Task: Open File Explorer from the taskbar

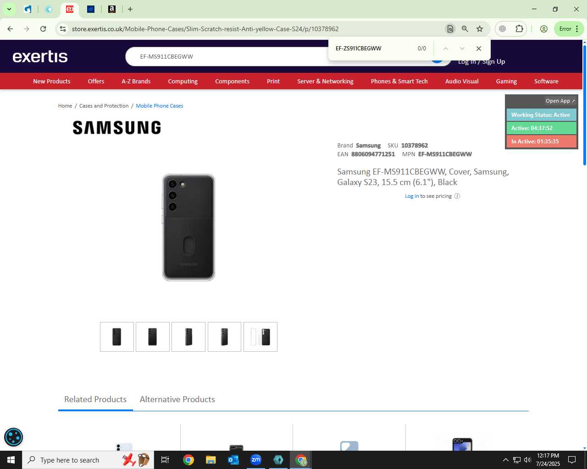Action: (x=210, y=460)
